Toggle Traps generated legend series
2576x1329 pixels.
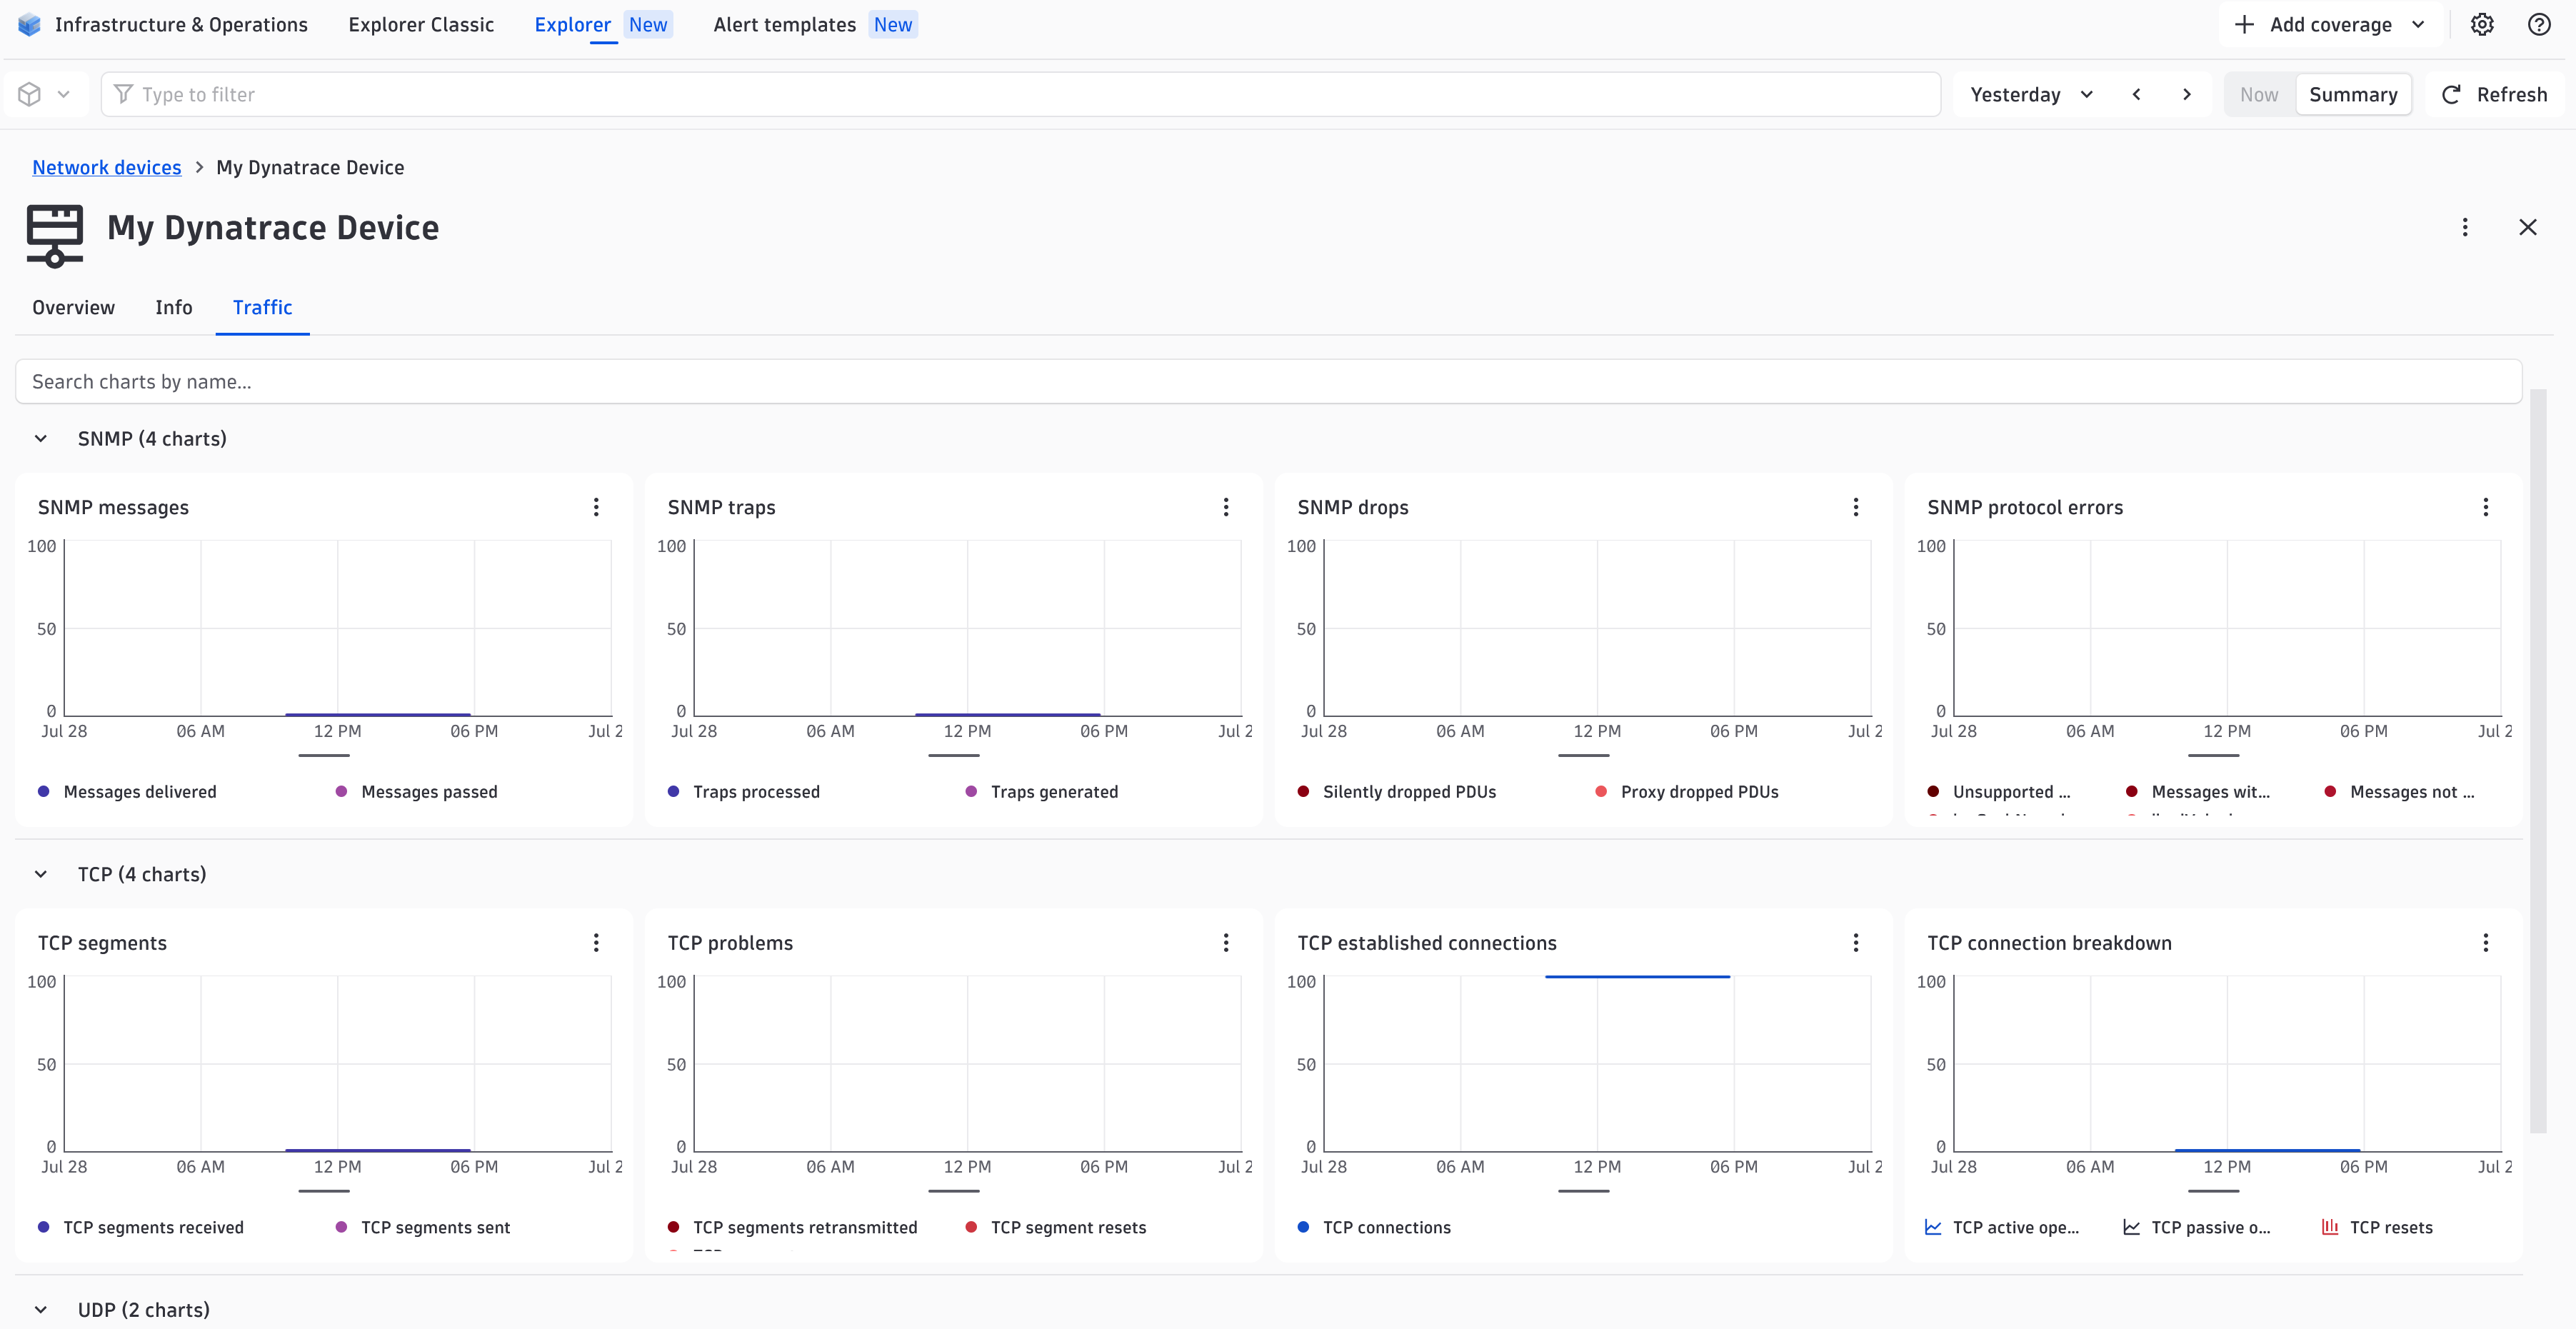tap(1042, 792)
